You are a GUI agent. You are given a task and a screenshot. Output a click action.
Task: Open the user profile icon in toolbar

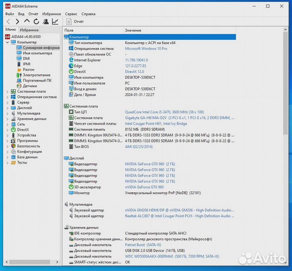tap(46, 22)
